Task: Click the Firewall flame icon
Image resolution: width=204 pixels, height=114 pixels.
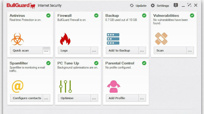Action: tap(65, 39)
